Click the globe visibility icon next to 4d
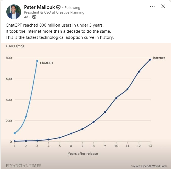 tap(34, 17)
